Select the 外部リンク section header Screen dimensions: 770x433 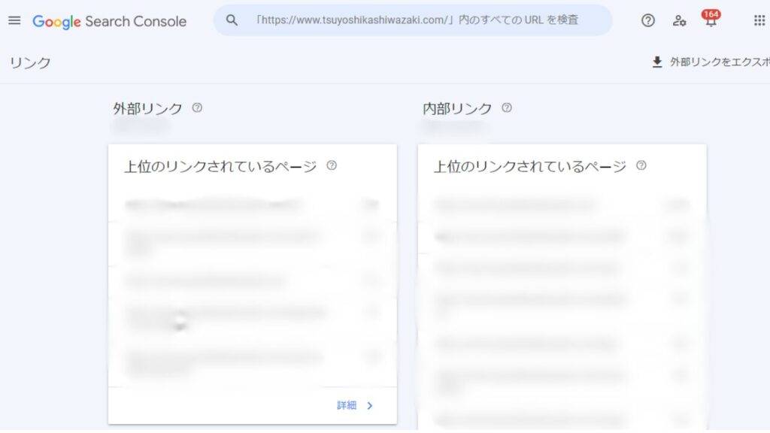tap(147, 107)
